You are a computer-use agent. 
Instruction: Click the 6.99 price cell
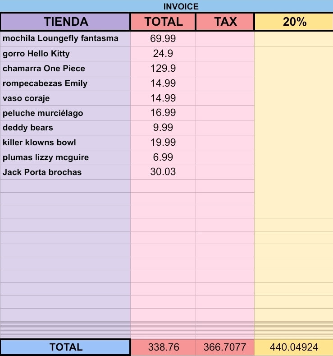(163, 157)
